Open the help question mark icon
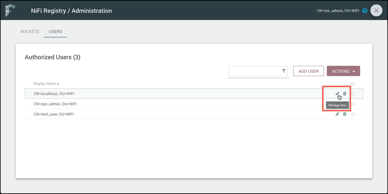Screen dimensions: 388x194 (365, 10)
